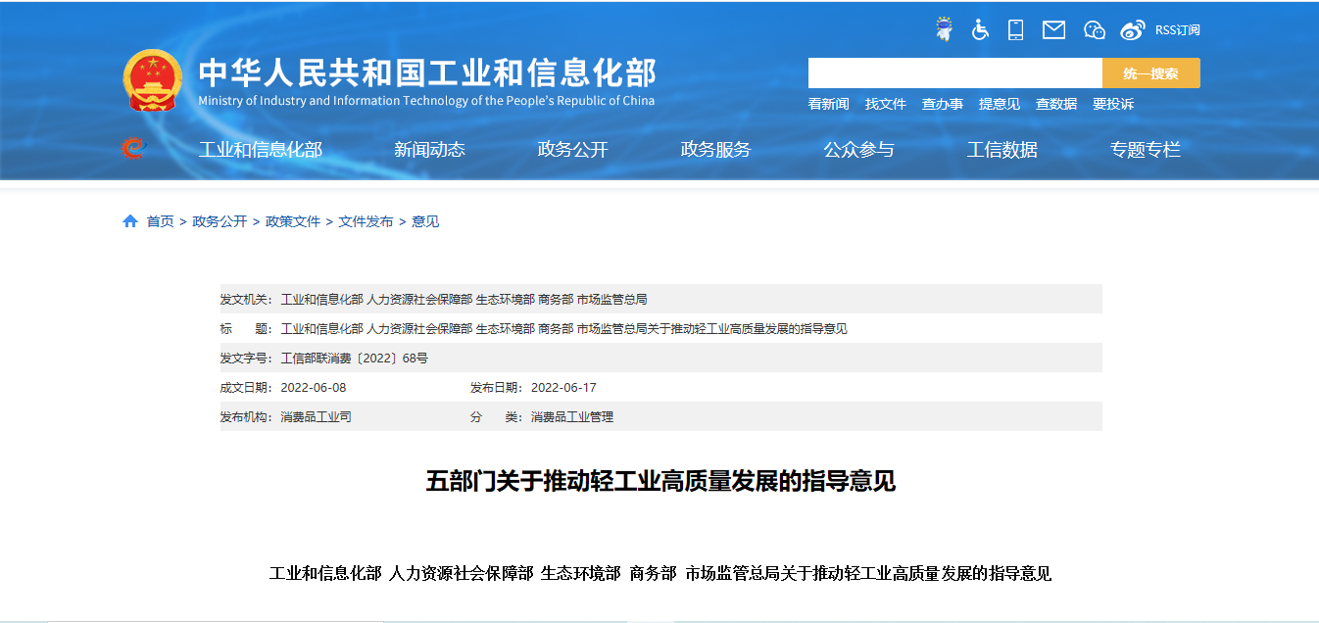Click the WeChat icon
This screenshot has height=623, width=1319.
(x=1092, y=29)
